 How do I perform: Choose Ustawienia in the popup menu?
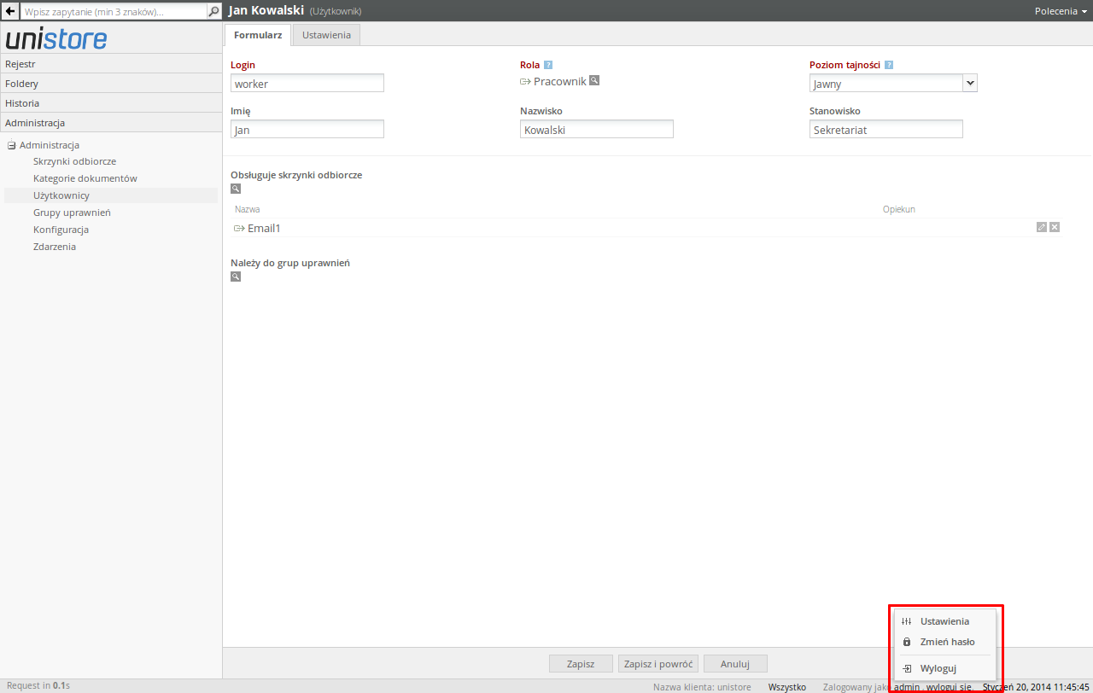pyautogui.click(x=944, y=621)
